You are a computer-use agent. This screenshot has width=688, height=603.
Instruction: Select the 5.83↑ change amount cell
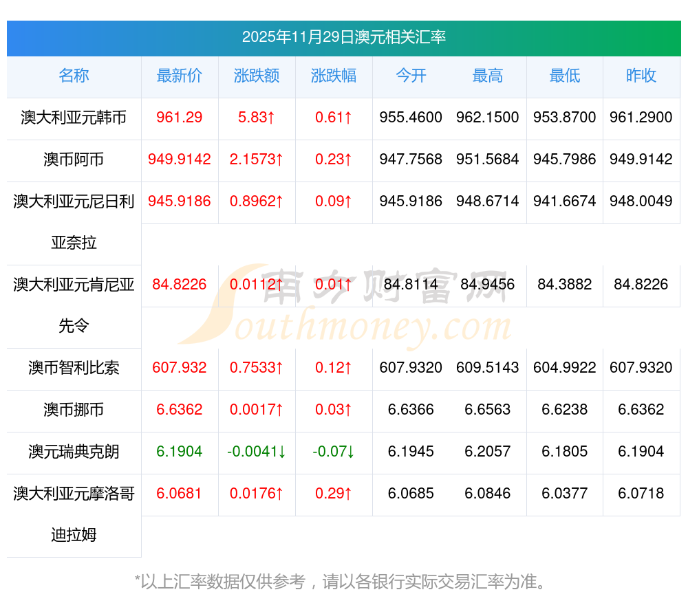tap(257, 118)
